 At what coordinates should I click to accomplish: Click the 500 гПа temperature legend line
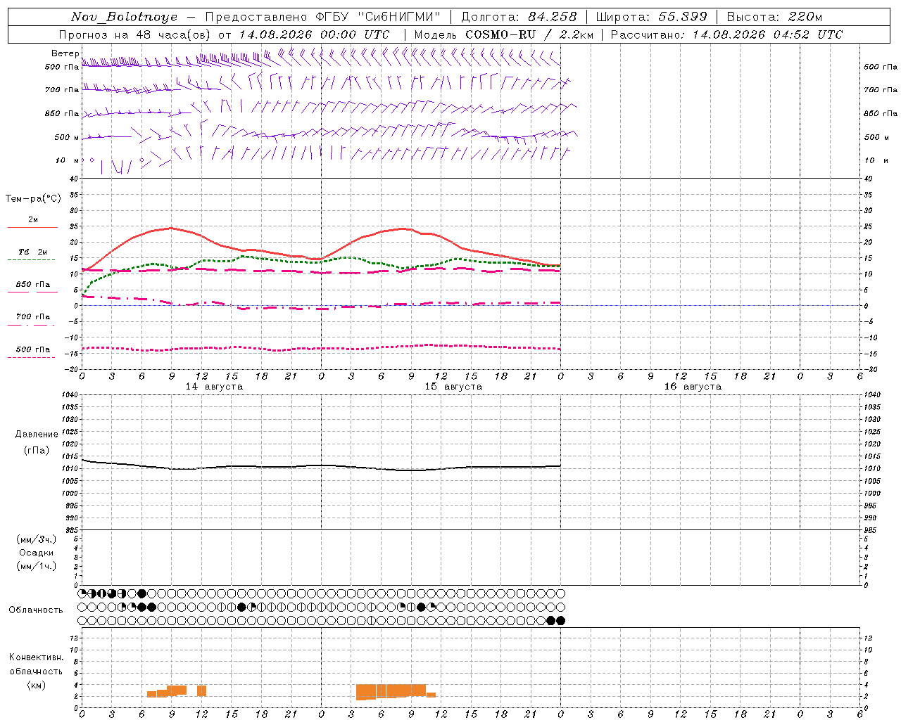tap(32, 357)
